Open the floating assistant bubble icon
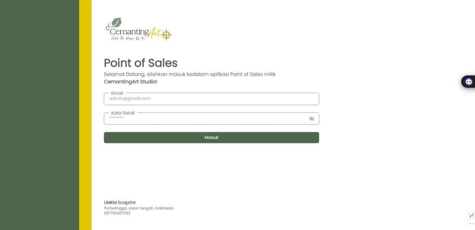 [469, 82]
